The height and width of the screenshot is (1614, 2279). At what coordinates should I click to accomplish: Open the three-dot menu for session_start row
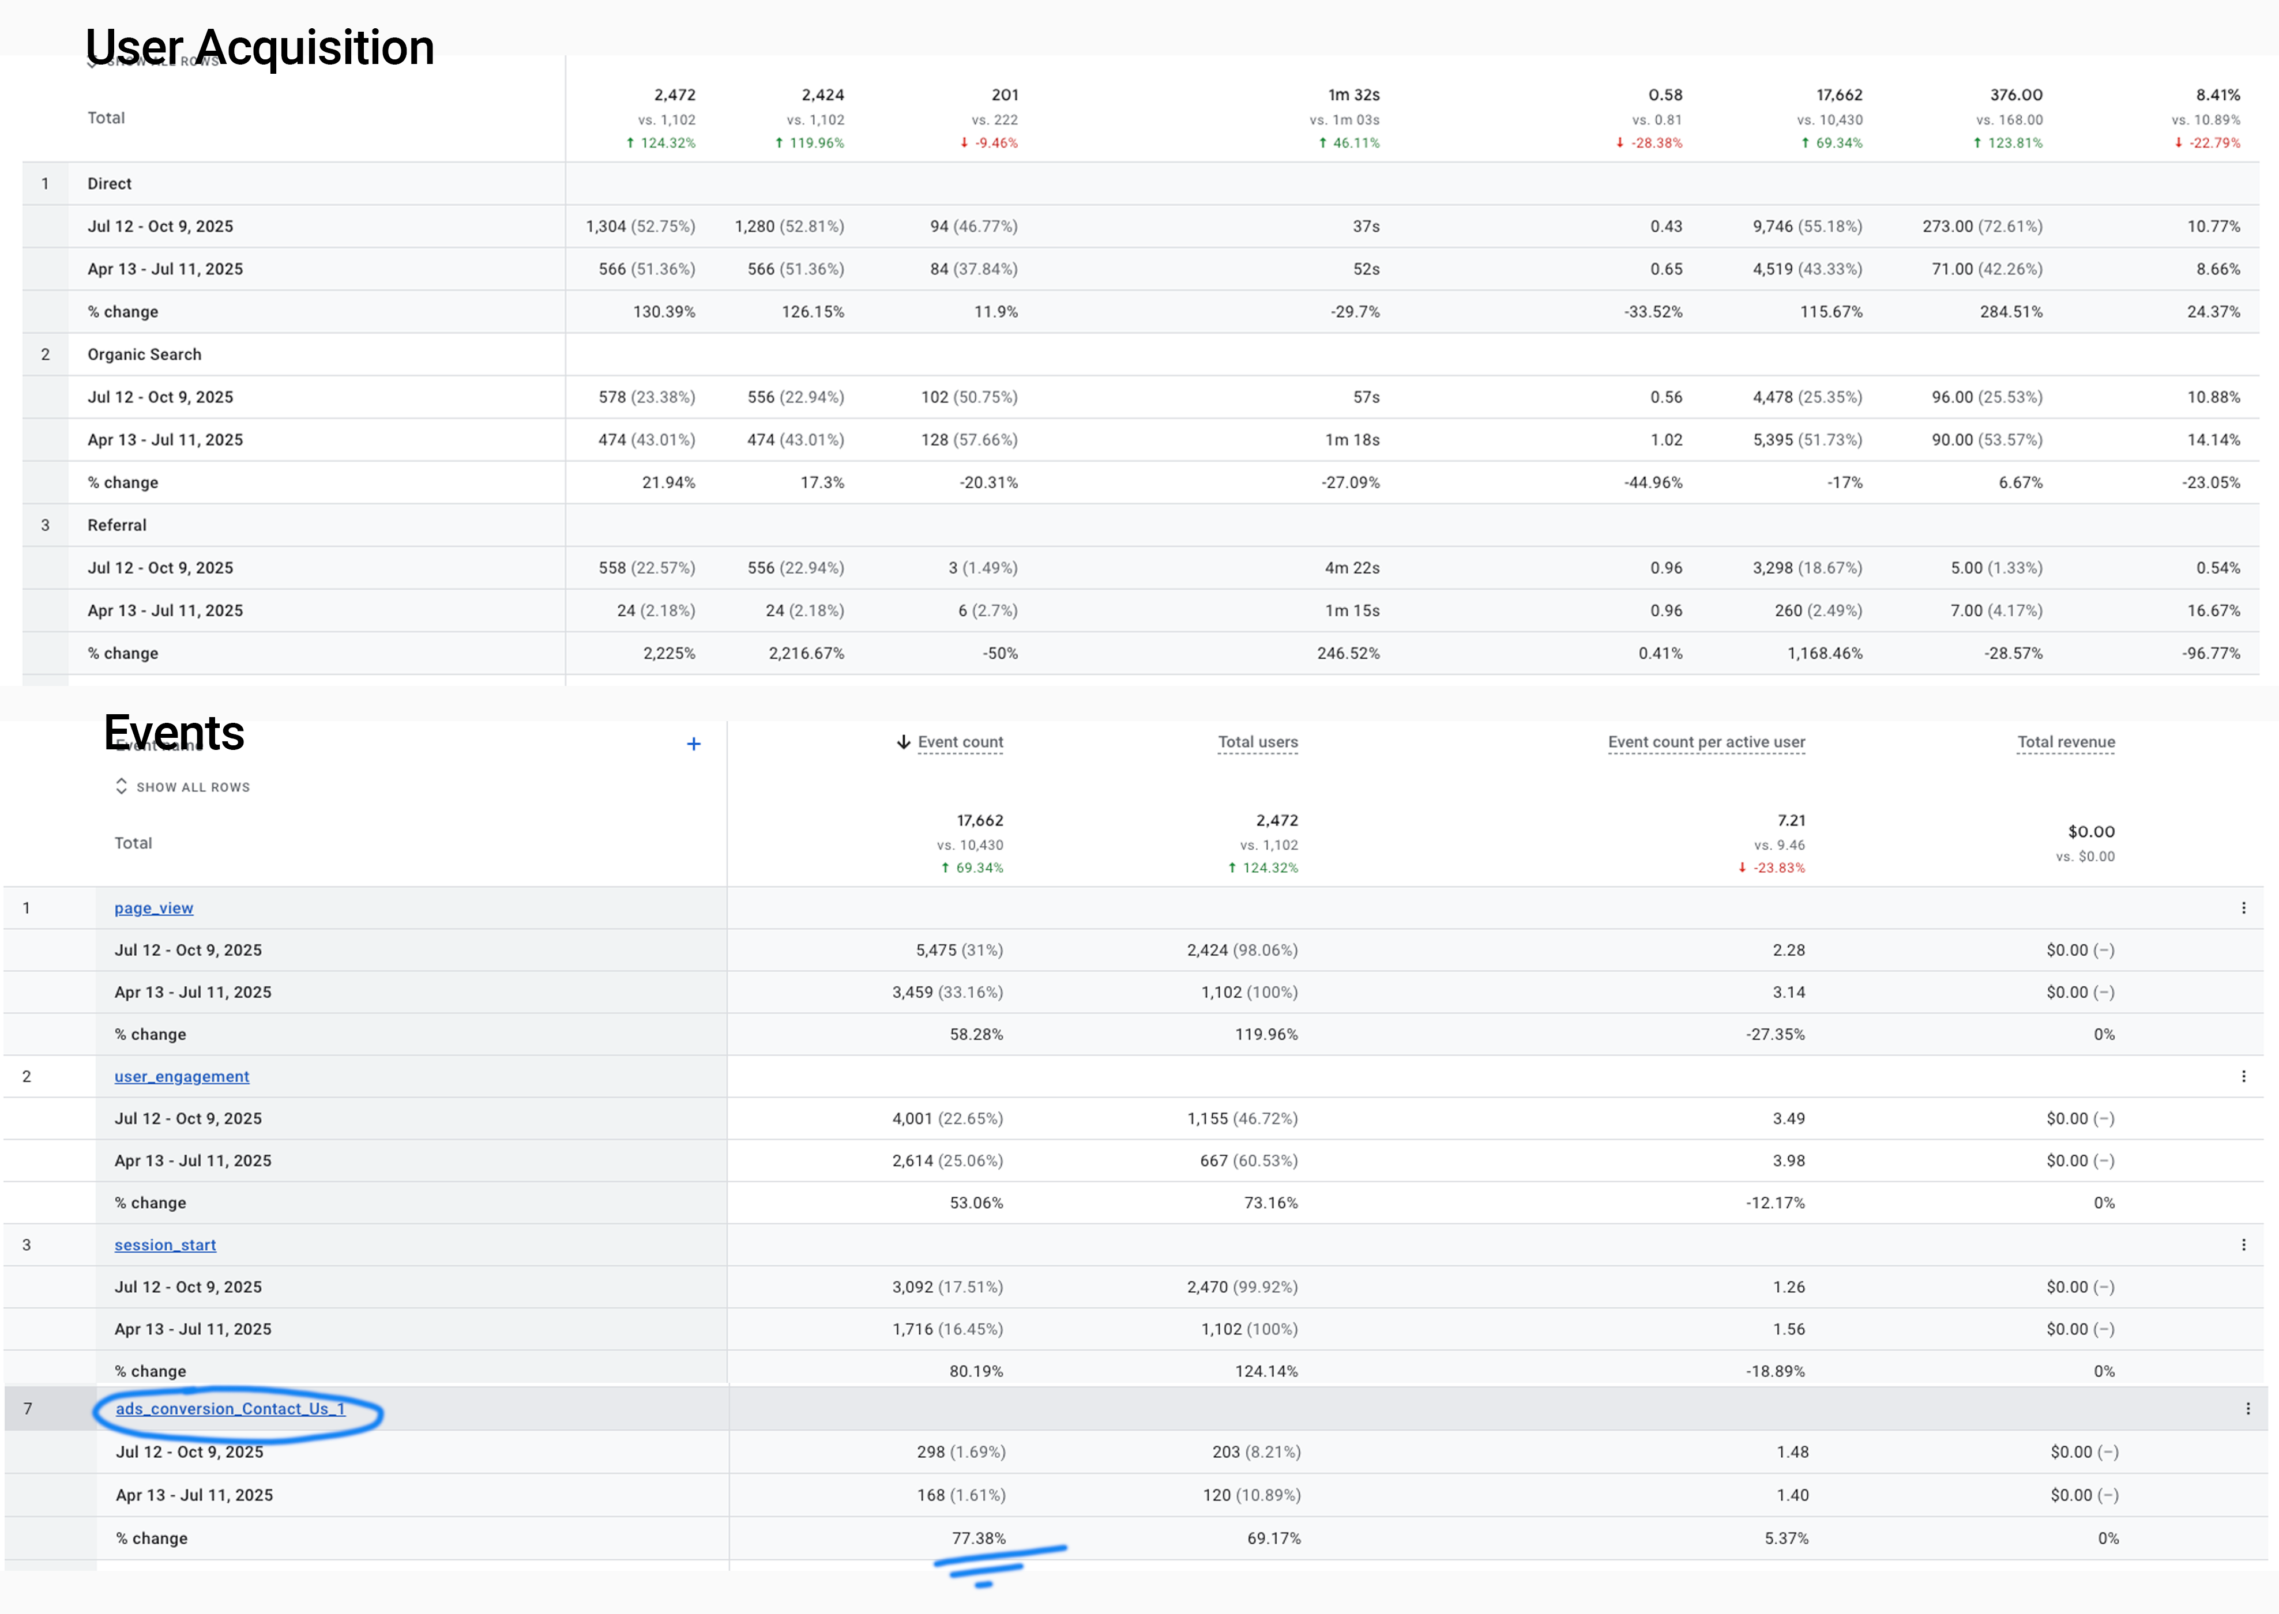(2243, 1245)
